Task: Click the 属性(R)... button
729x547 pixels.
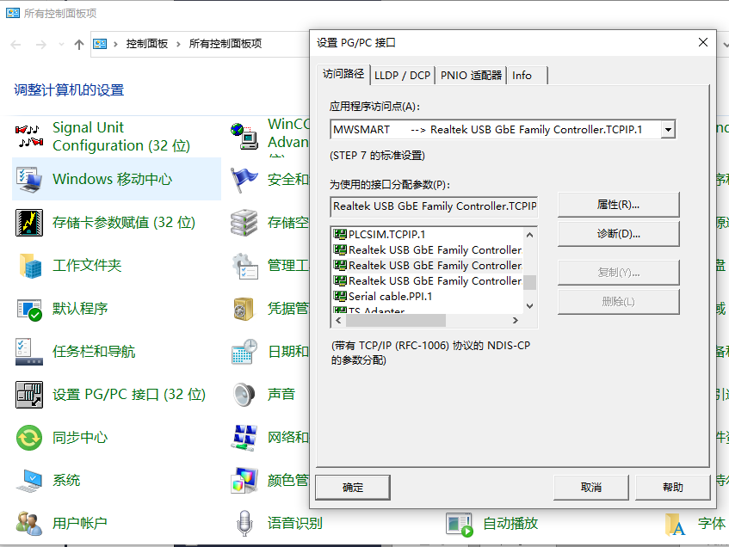Action: pyautogui.click(x=618, y=205)
